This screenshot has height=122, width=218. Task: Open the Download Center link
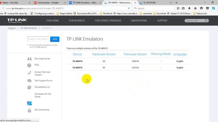pyautogui.click(x=42, y=59)
